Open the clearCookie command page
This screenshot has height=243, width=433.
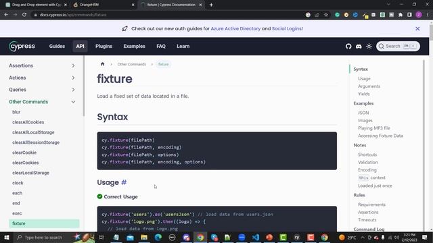(24, 153)
